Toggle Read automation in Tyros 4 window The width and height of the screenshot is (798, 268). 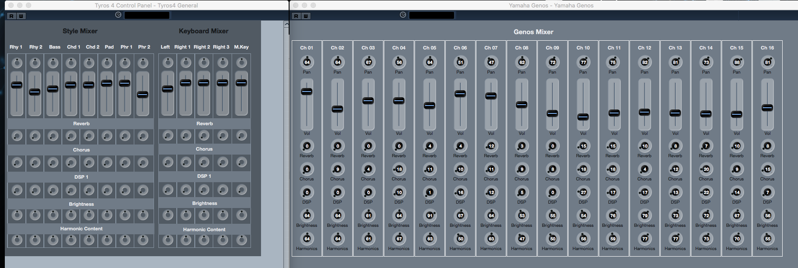click(11, 16)
